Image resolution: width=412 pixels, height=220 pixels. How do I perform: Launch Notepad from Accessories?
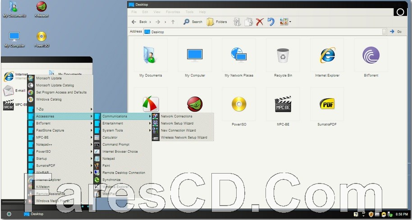pyautogui.click(x=123, y=159)
